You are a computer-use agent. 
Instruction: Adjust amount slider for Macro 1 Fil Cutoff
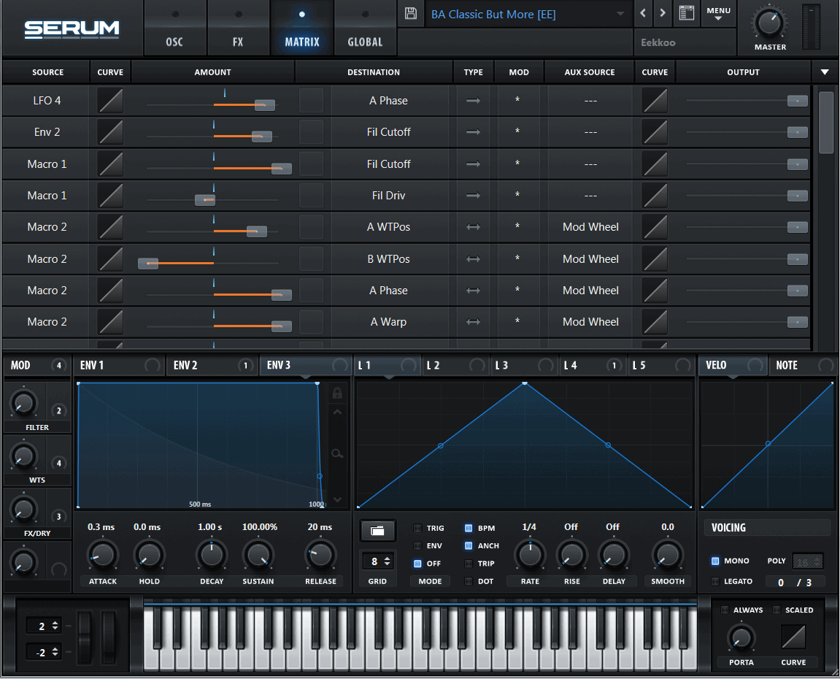point(281,169)
